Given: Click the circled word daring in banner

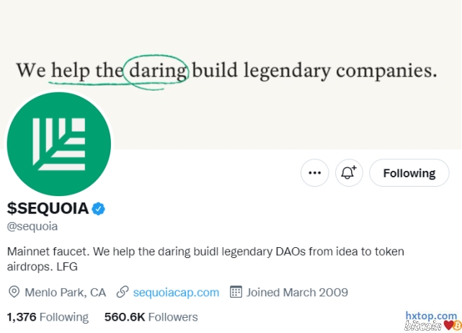Looking at the screenshot, I should click(156, 71).
